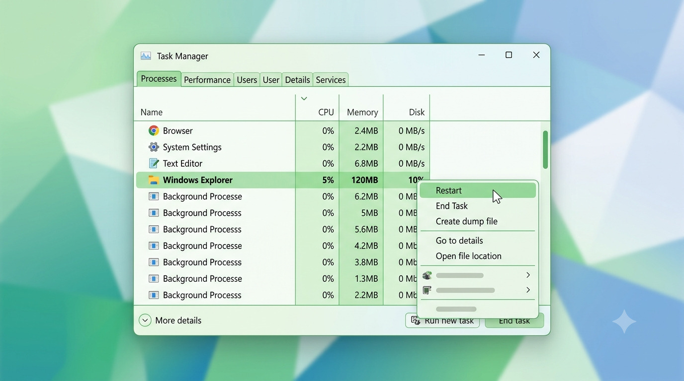The width and height of the screenshot is (684, 381).
Task: Click the icon of the background process using 1.3MB
Action: pos(154,278)
